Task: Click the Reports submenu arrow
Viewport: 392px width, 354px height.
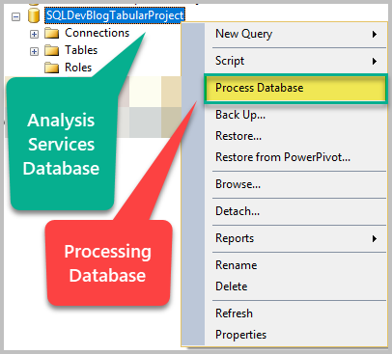Action: (x=374, y=238)
